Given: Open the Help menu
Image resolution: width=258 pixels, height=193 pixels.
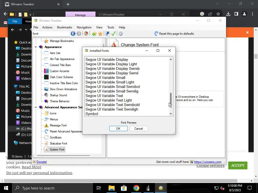Looking at the screenshot, I should (122, 27).
